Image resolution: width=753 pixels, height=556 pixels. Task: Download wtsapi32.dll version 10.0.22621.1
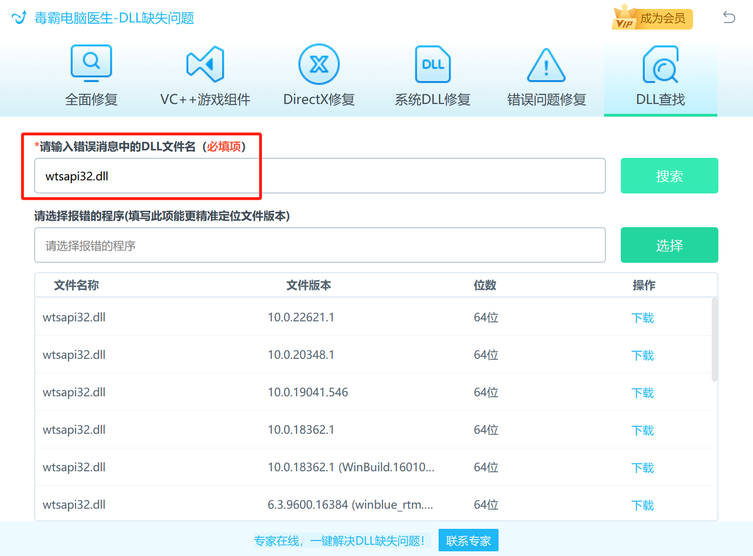coord(643,317)
